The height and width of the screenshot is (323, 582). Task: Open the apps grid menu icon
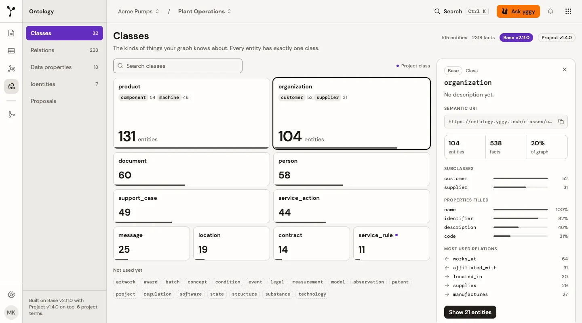tap(568, 11)
